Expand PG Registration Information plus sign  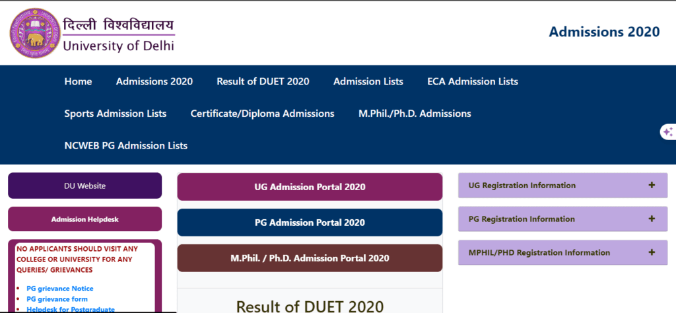652,219
